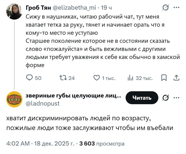Click the repost icon showing 24
The width and height of the screenshot is (186, 154).
(x=63, y=78)
